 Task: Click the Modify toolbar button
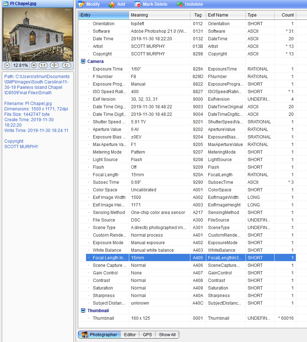(x=89, y=4)
